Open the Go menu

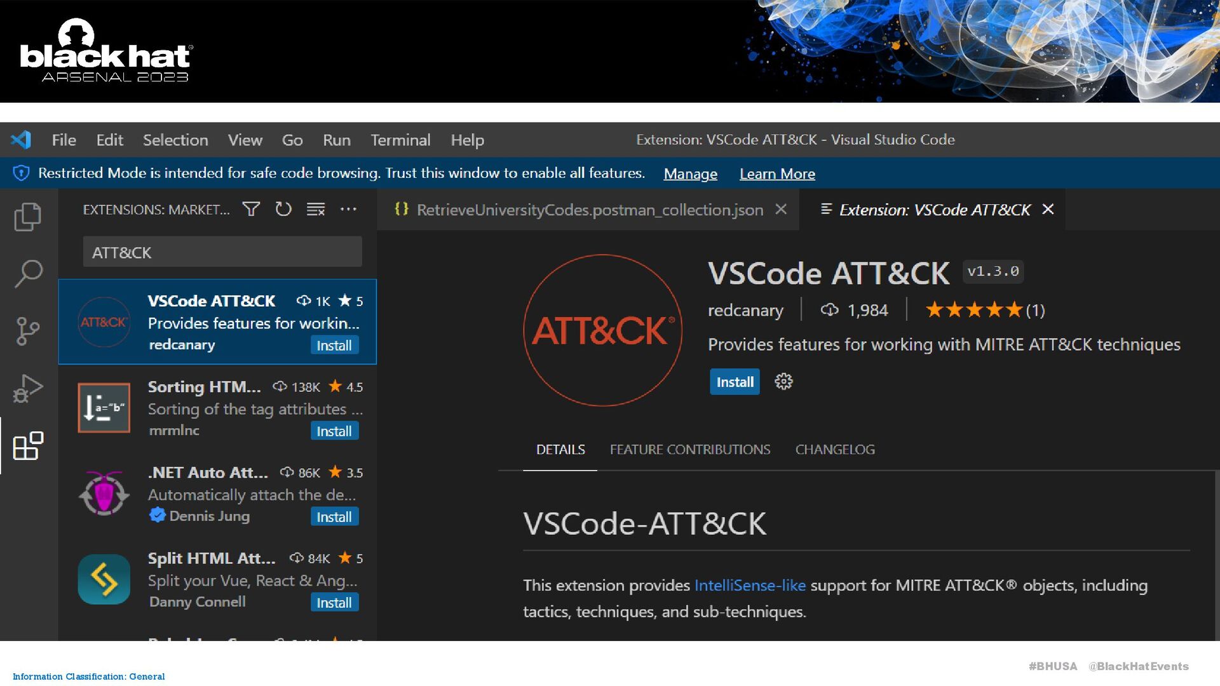point(292,140)
